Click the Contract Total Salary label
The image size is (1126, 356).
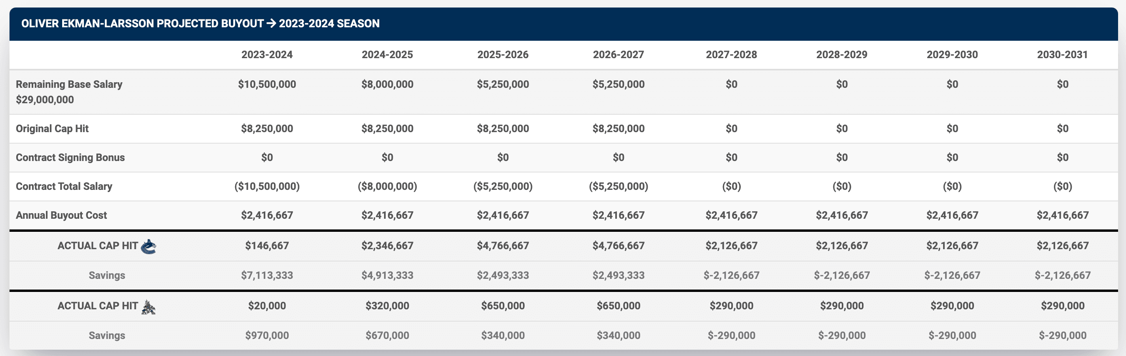pos(64,187)
